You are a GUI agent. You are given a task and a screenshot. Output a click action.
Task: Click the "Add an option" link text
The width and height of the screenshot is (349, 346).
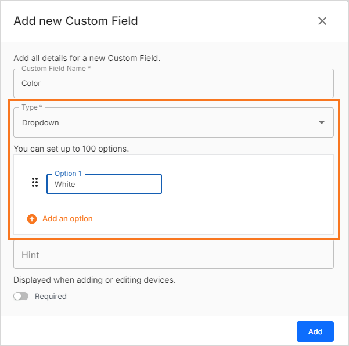point(67,219)
